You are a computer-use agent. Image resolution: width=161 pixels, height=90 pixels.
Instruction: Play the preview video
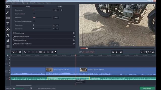[x=117, y=52]
